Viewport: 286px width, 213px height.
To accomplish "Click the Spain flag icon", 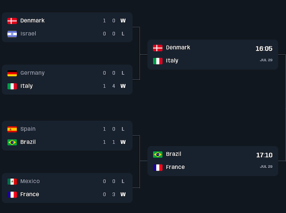I will pos(12,129).
